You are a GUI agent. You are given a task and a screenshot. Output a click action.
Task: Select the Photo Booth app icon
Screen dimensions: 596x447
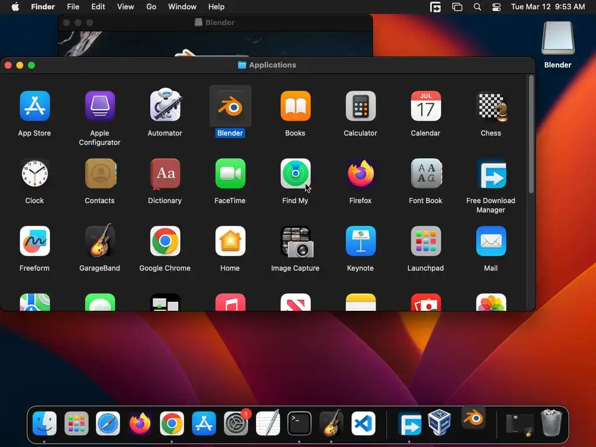(x=425, y=302)
